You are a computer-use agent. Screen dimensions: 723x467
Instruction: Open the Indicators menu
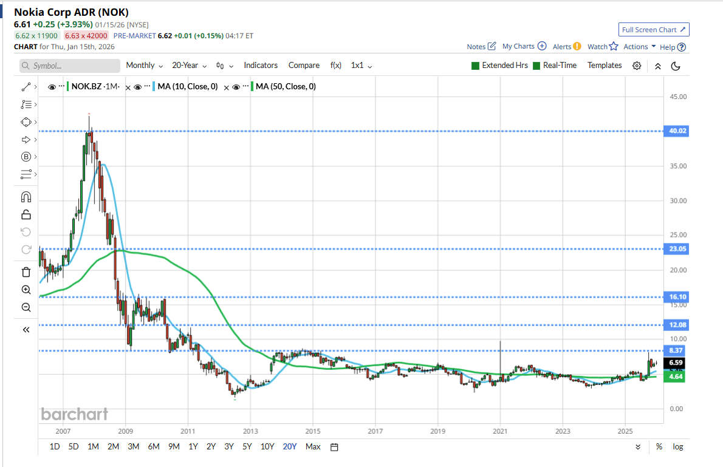coord(261,66)
